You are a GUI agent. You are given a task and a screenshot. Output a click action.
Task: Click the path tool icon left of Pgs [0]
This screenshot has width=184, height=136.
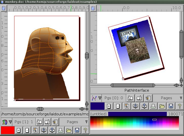pos(94,98)
